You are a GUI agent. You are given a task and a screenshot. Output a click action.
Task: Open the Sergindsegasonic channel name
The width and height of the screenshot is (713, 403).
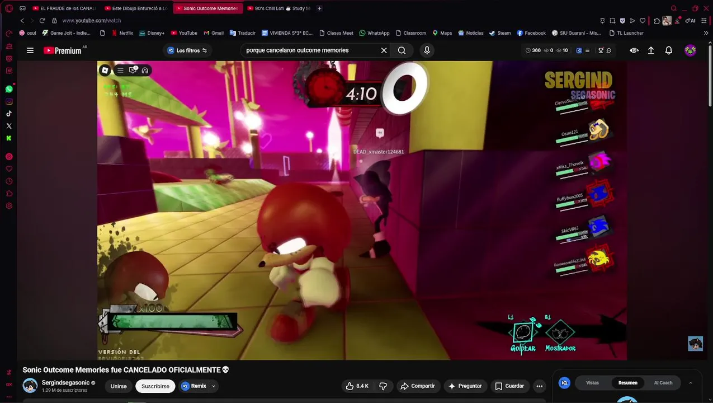[65, 383]
